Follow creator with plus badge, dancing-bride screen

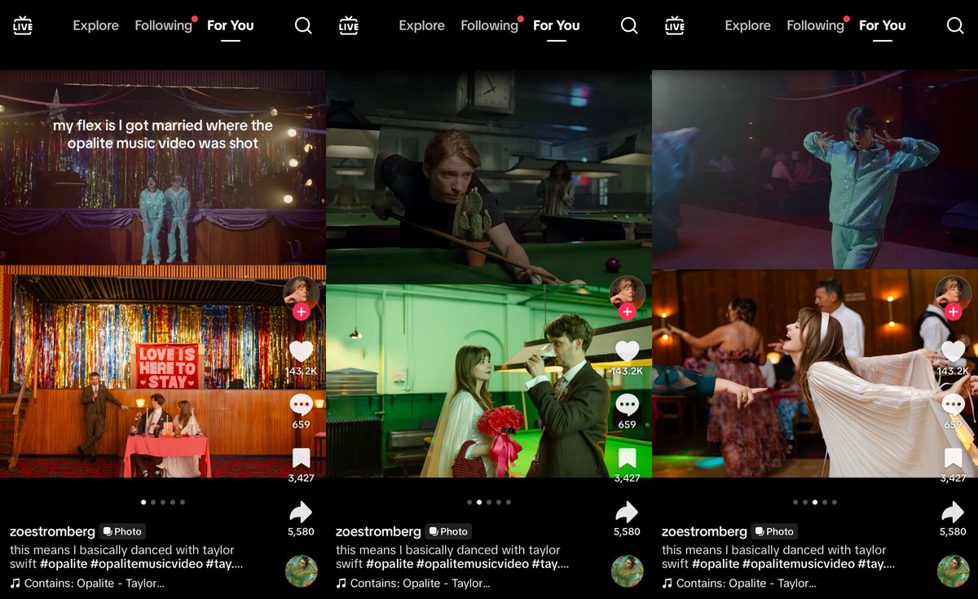953,312
